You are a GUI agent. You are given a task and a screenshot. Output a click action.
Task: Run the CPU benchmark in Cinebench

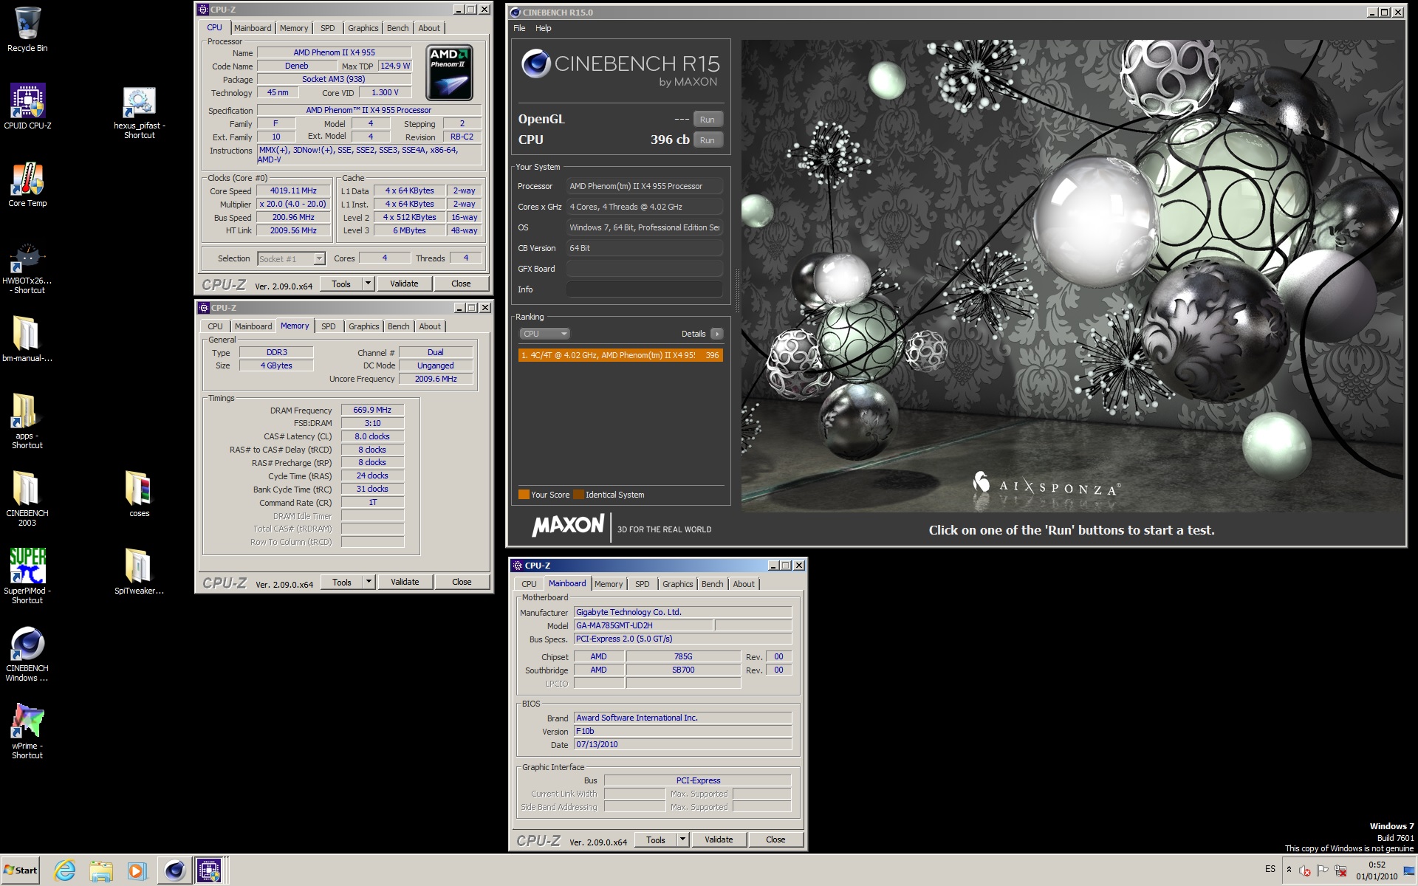(708, 140)
